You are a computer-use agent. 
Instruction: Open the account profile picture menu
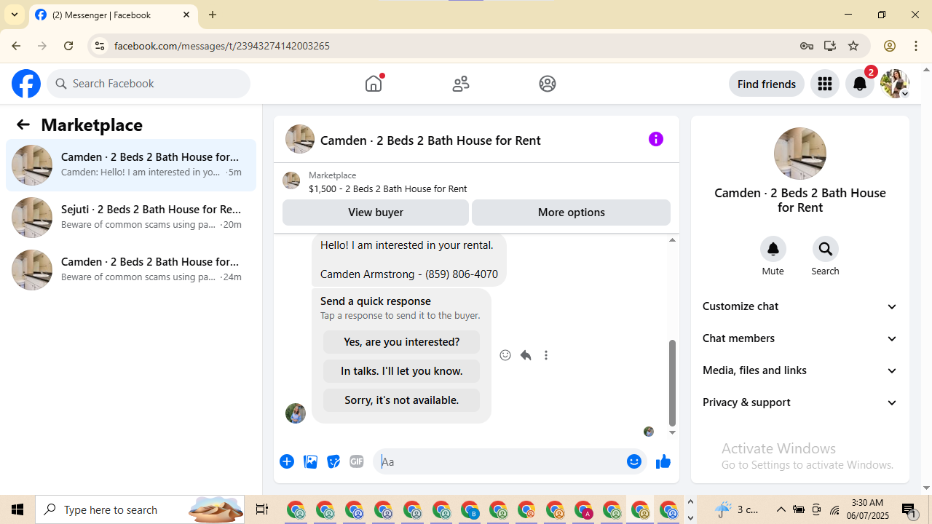point(895,84)
